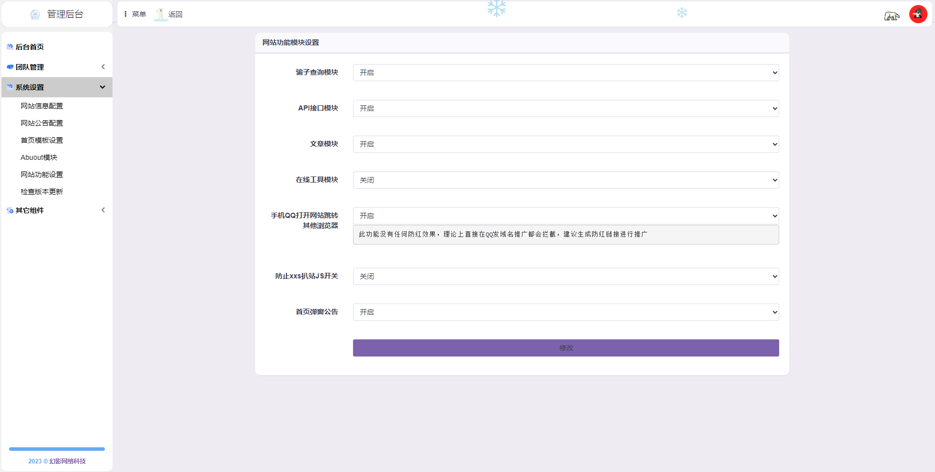Click the blue progress bar in sidebar
Image resolution: width=935 pixels, height=472 pixels.
[57, 449]
